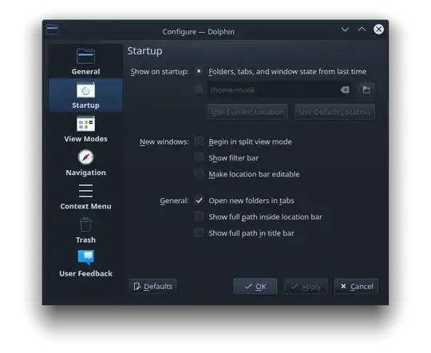Enable the 'Show filter bar' checkbox
Viewport: 431px width, 353px height.
pyautogui.click(x=199, y=157)
